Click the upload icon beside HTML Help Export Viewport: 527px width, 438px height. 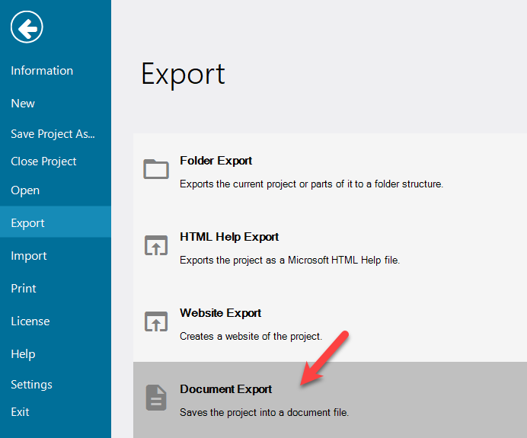[x=156, y=245]
